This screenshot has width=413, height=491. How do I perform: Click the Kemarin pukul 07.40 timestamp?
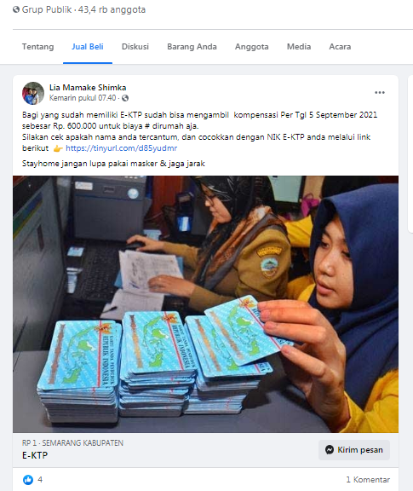coord(83,98)
